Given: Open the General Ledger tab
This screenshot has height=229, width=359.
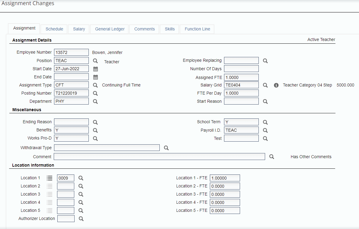Looking at the screenshot, I should pos(110,29).
